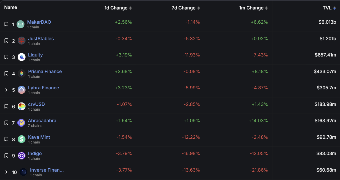Click the Abracadabra logo icon
Screen dimensions: 340x180
22,123
